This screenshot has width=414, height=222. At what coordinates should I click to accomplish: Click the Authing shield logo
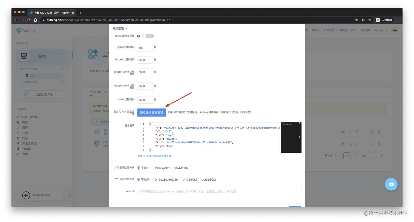pyautogui.click(x=19, y=30)
